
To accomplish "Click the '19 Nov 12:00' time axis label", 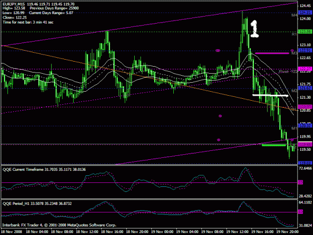I will pos(237,232).
